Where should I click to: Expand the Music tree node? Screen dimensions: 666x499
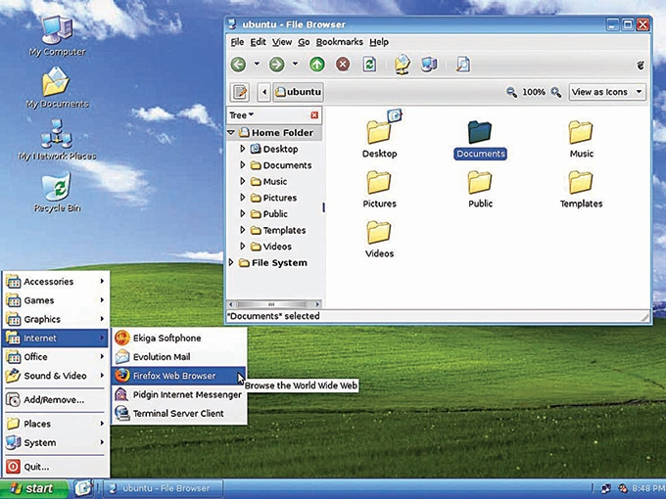click(243, 181)
